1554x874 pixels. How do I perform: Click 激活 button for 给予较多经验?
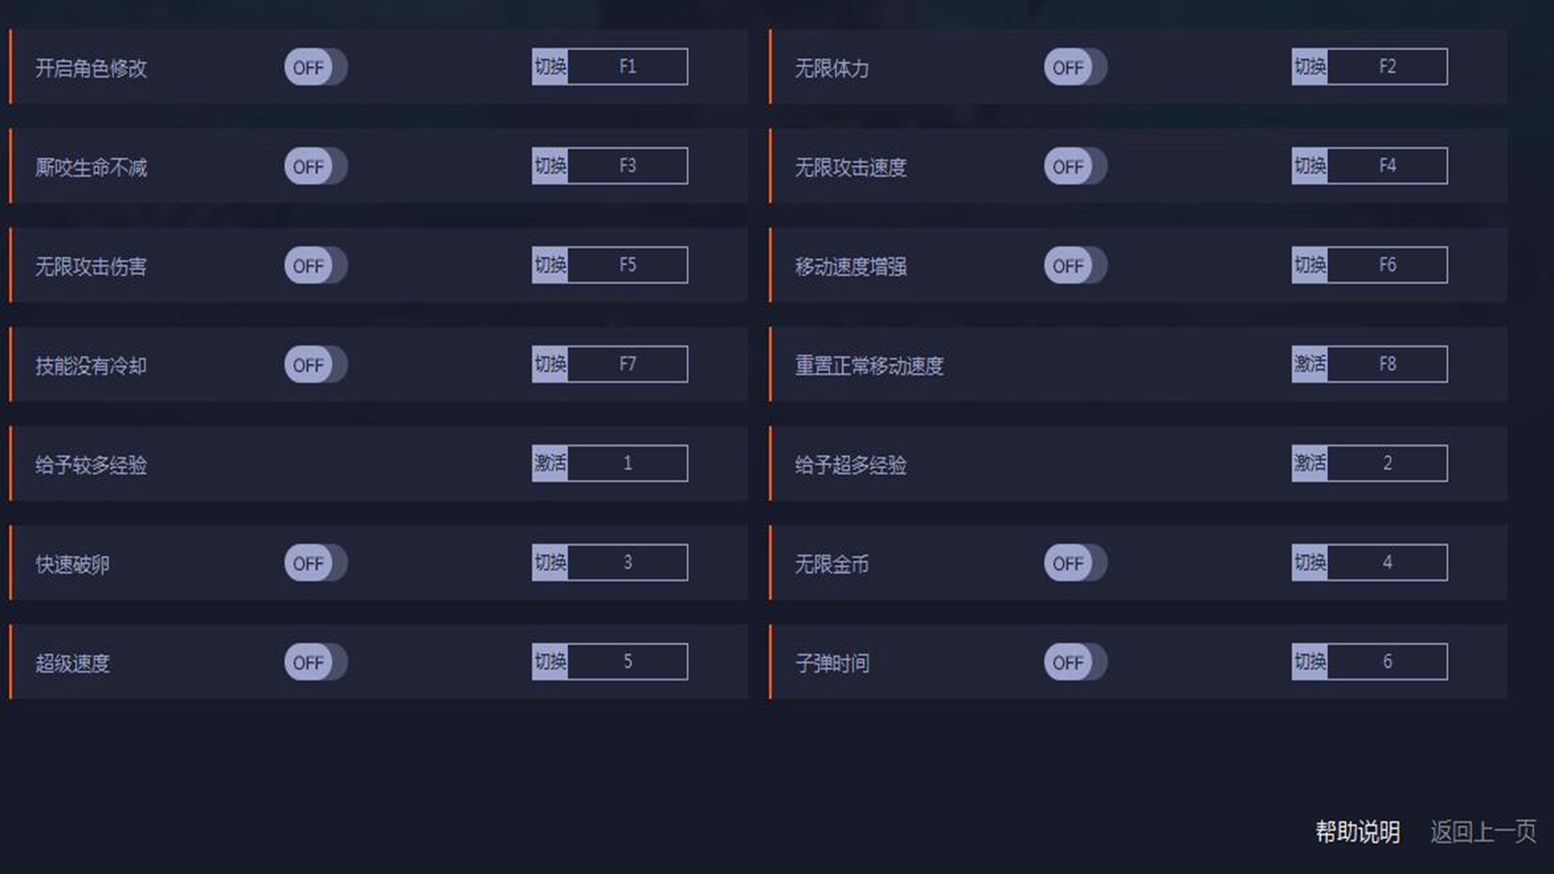[550, 464]
